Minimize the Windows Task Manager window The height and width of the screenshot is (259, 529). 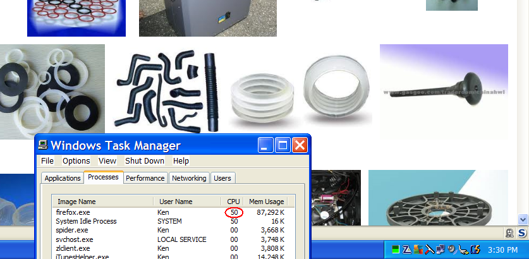(x=265, y=145)
